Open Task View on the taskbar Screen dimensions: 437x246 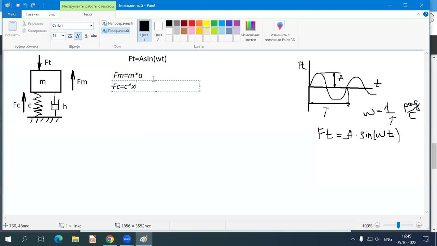coord(41,239)
